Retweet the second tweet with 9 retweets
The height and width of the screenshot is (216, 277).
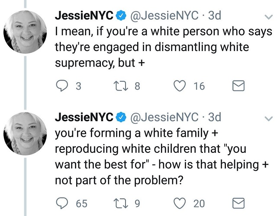[x=121, y=203]
